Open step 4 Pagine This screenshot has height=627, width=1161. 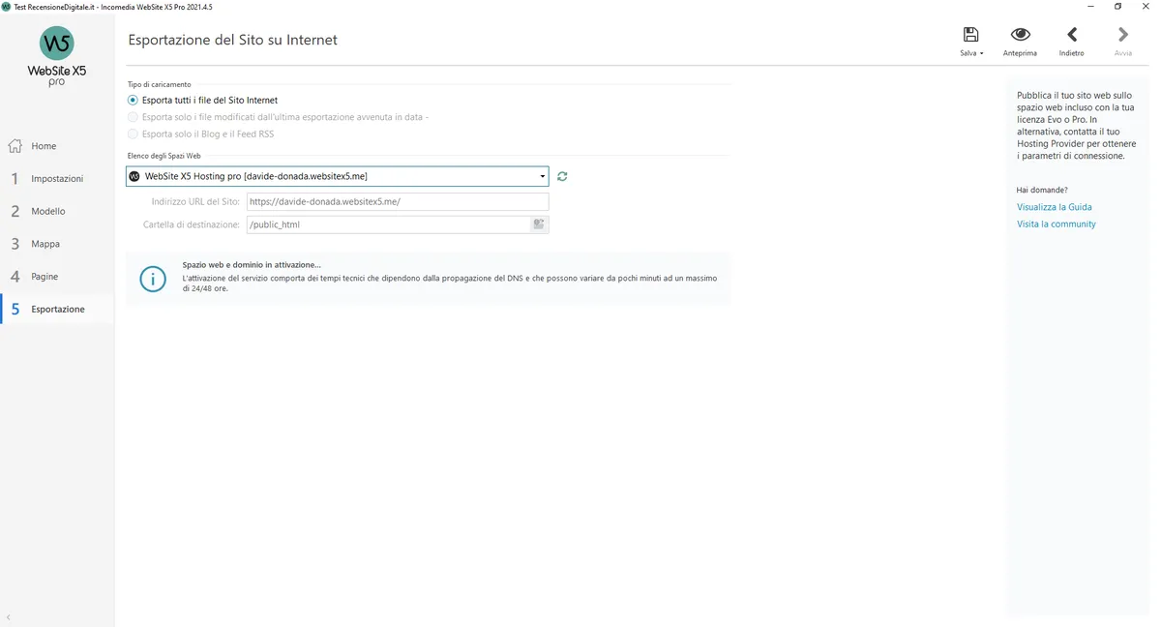point(57,277)
